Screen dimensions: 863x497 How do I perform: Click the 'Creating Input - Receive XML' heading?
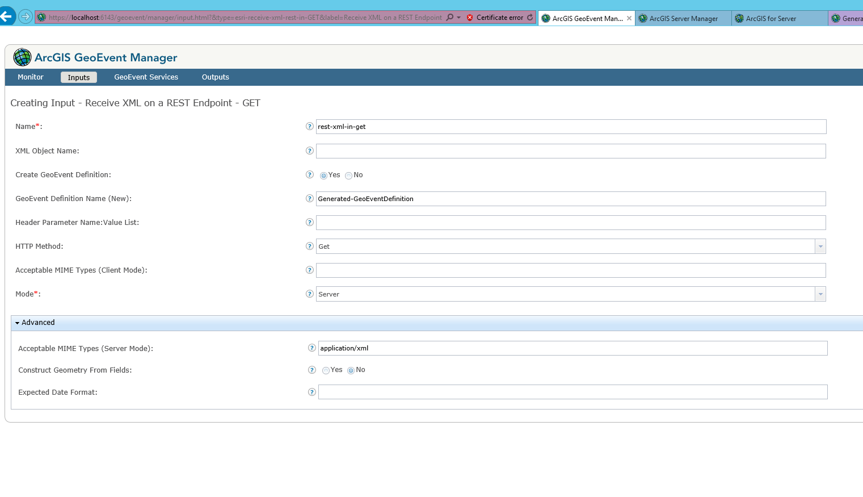(x=136, y=103)
